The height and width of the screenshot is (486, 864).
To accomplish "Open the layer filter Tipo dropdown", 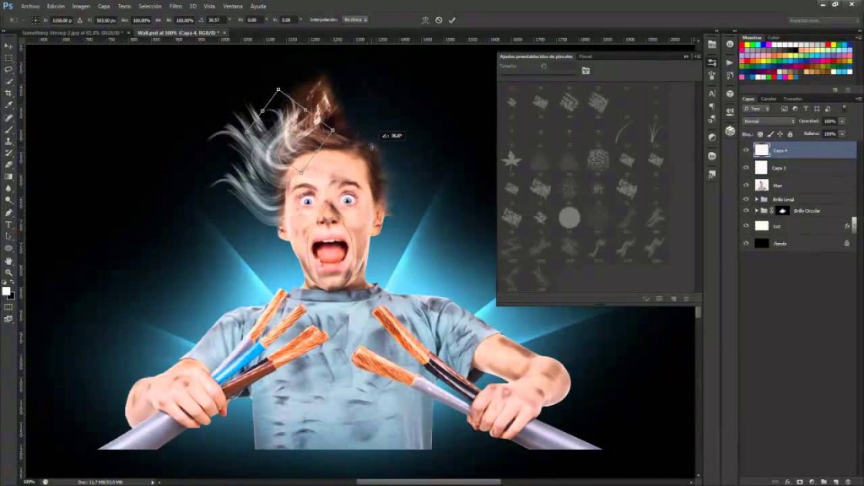I will [756, 109].
